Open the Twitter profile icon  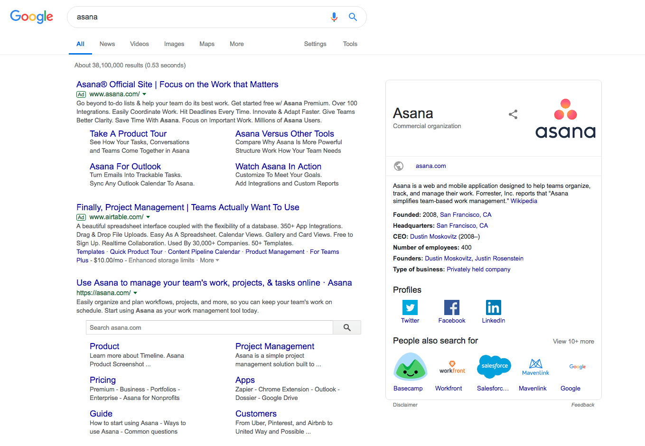(x=410, y=307)
